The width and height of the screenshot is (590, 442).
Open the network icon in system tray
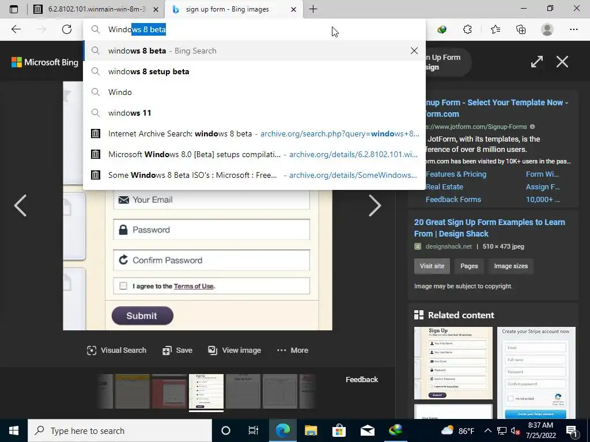tap(502, 431)
